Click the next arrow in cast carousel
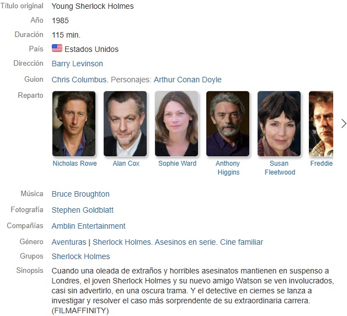This screenshot has height=316, width=347. [344, 124]
